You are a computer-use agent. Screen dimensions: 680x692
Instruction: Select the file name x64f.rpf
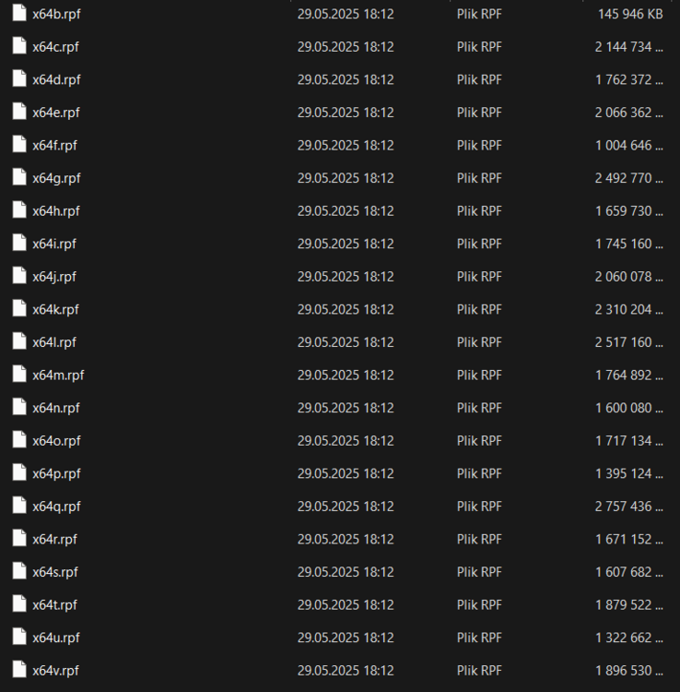coord(54,145)
